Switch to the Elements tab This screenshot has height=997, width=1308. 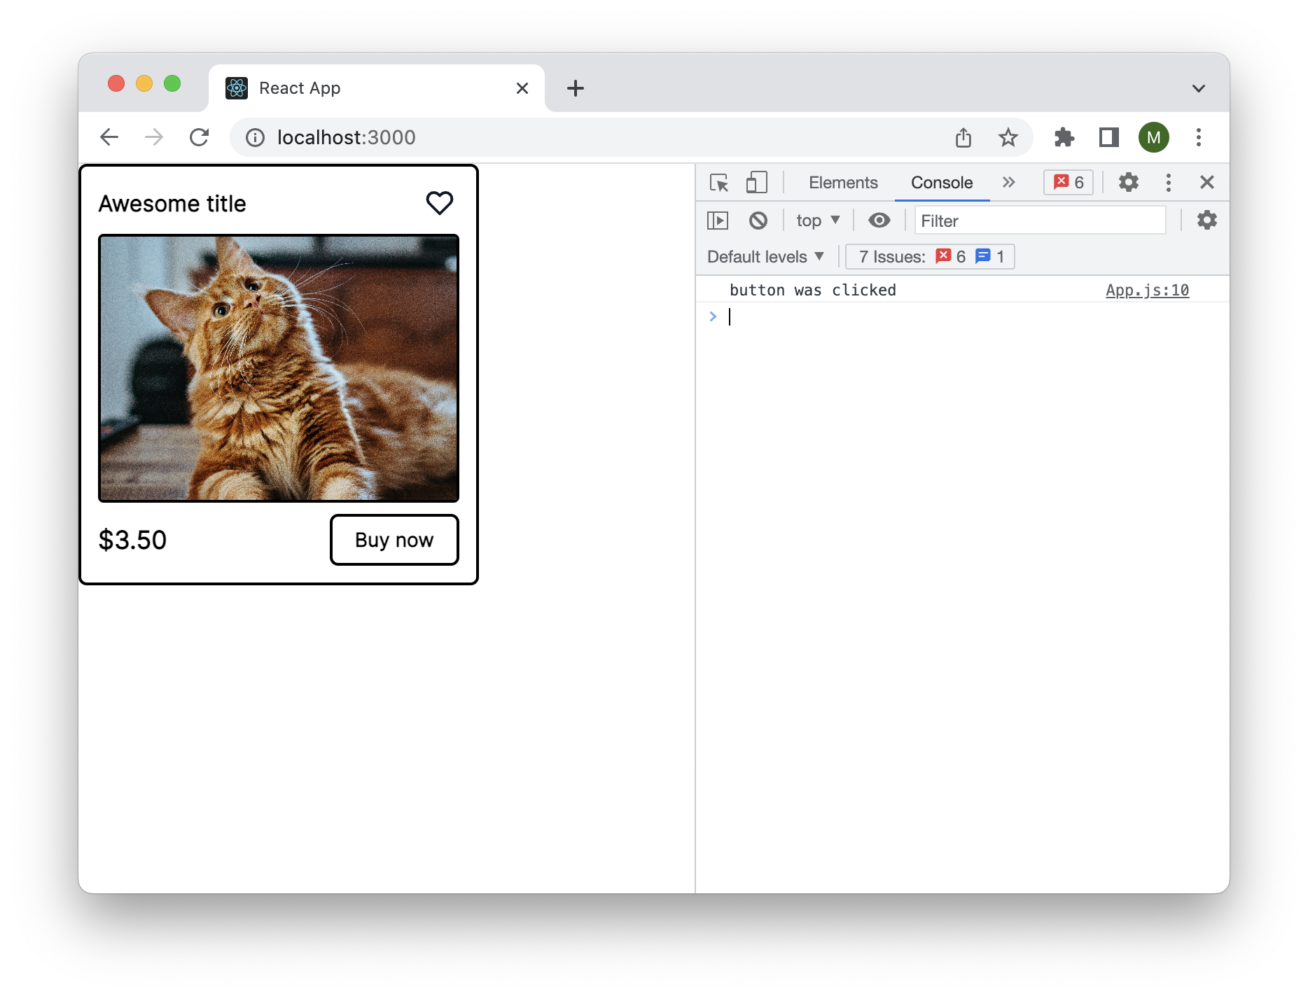[x=842, y=182]
